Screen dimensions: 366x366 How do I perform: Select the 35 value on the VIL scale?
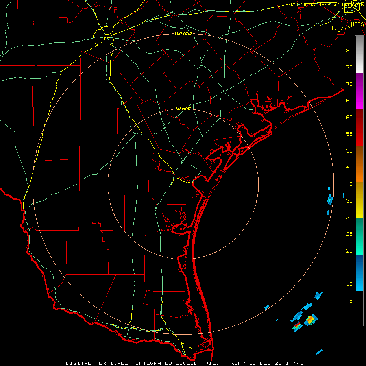tap(349, 201)
